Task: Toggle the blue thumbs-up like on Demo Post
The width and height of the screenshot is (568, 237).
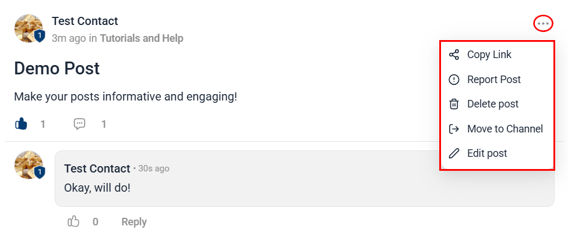Action: (21, 124)
